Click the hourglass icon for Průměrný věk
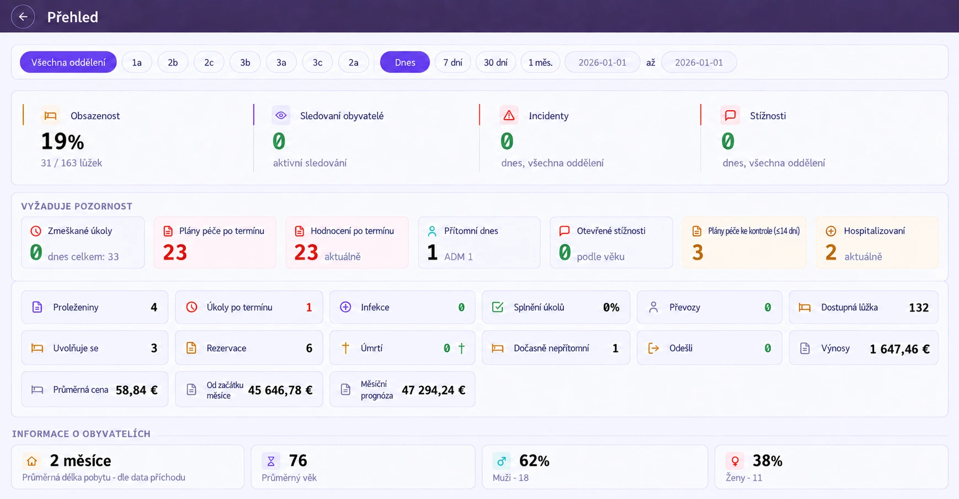Viewport: 959px width, 499px height. point(271,461)
